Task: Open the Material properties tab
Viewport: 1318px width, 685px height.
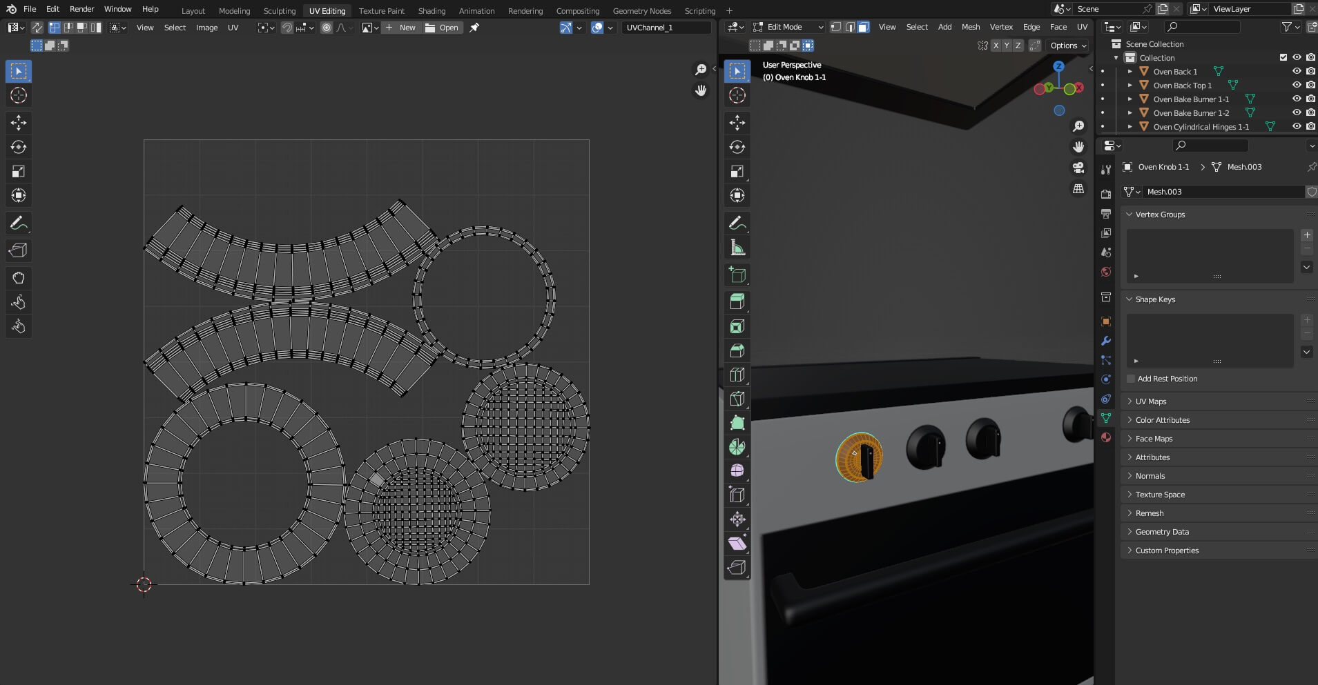Action: 1106,437
